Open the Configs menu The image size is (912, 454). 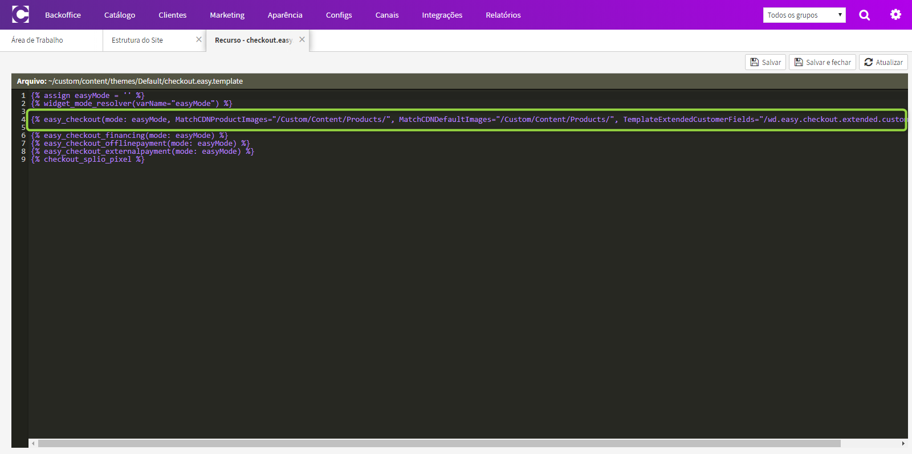pos(339,15)
